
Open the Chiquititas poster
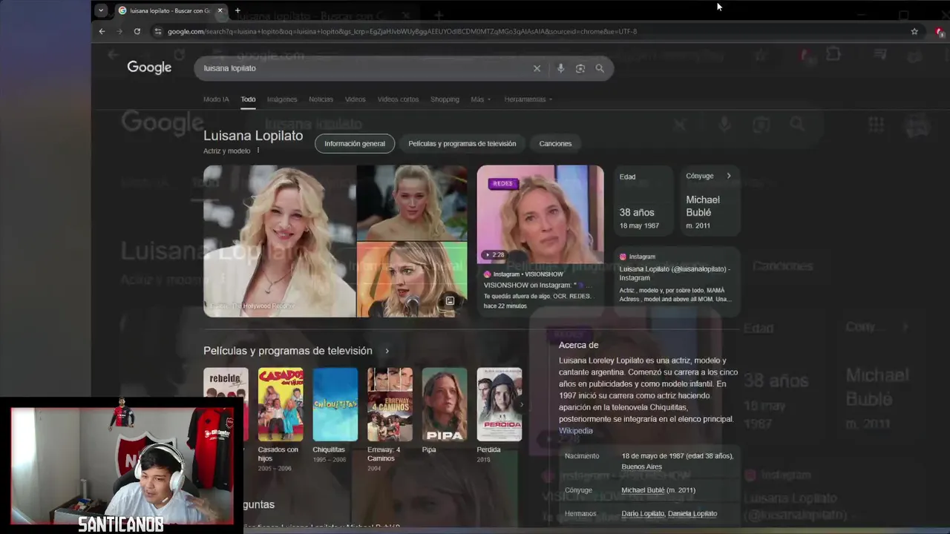click(335, 404)
